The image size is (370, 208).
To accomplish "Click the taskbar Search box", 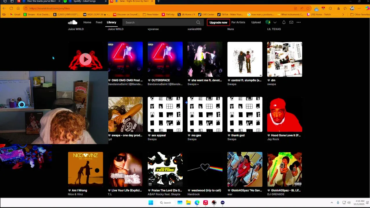I will [166, 203].
